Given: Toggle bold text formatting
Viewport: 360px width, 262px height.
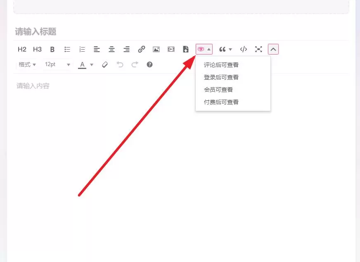Looking at the screenshot, I should (52, 49).
